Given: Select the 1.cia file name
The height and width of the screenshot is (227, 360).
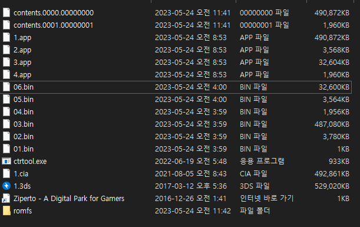Looking at the screenshot, I should pyautogui.click(x=21, y=174).
